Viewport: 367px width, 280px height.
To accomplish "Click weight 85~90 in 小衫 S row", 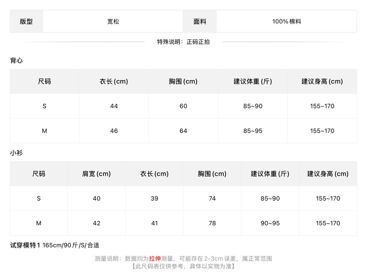I will pos(270,198).
